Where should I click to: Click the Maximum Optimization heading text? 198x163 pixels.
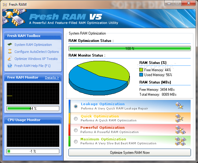point(103,139)
